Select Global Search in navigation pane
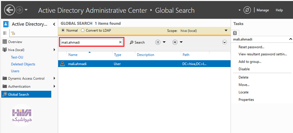This screenshot has width=293, height=133. [x=26, y=94]
